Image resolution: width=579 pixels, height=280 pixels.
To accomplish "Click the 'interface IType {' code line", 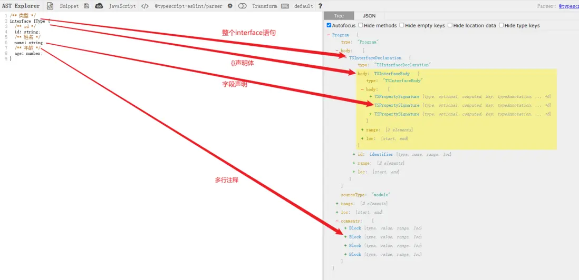I will tap(30, 21).
